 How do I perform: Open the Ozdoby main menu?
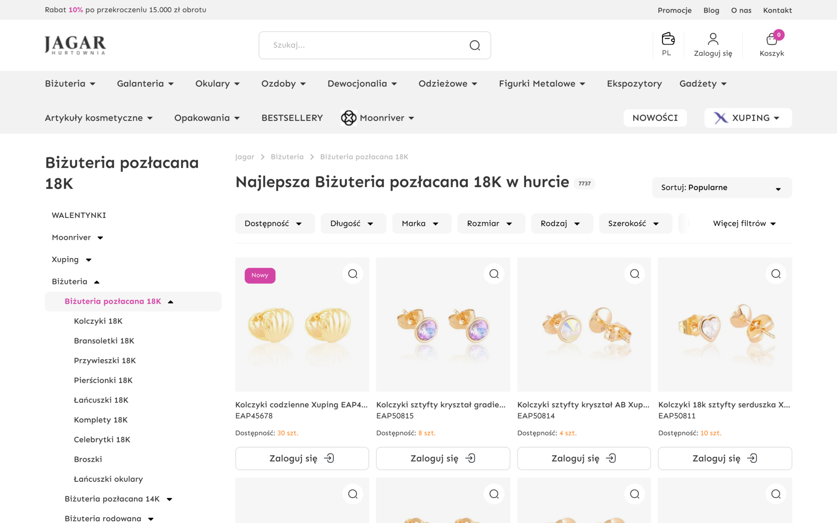284,84
